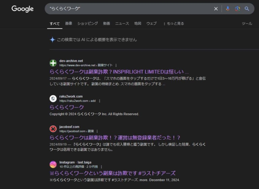Open more options for Instagram result

pyautogui.click(x=101, y=167)
